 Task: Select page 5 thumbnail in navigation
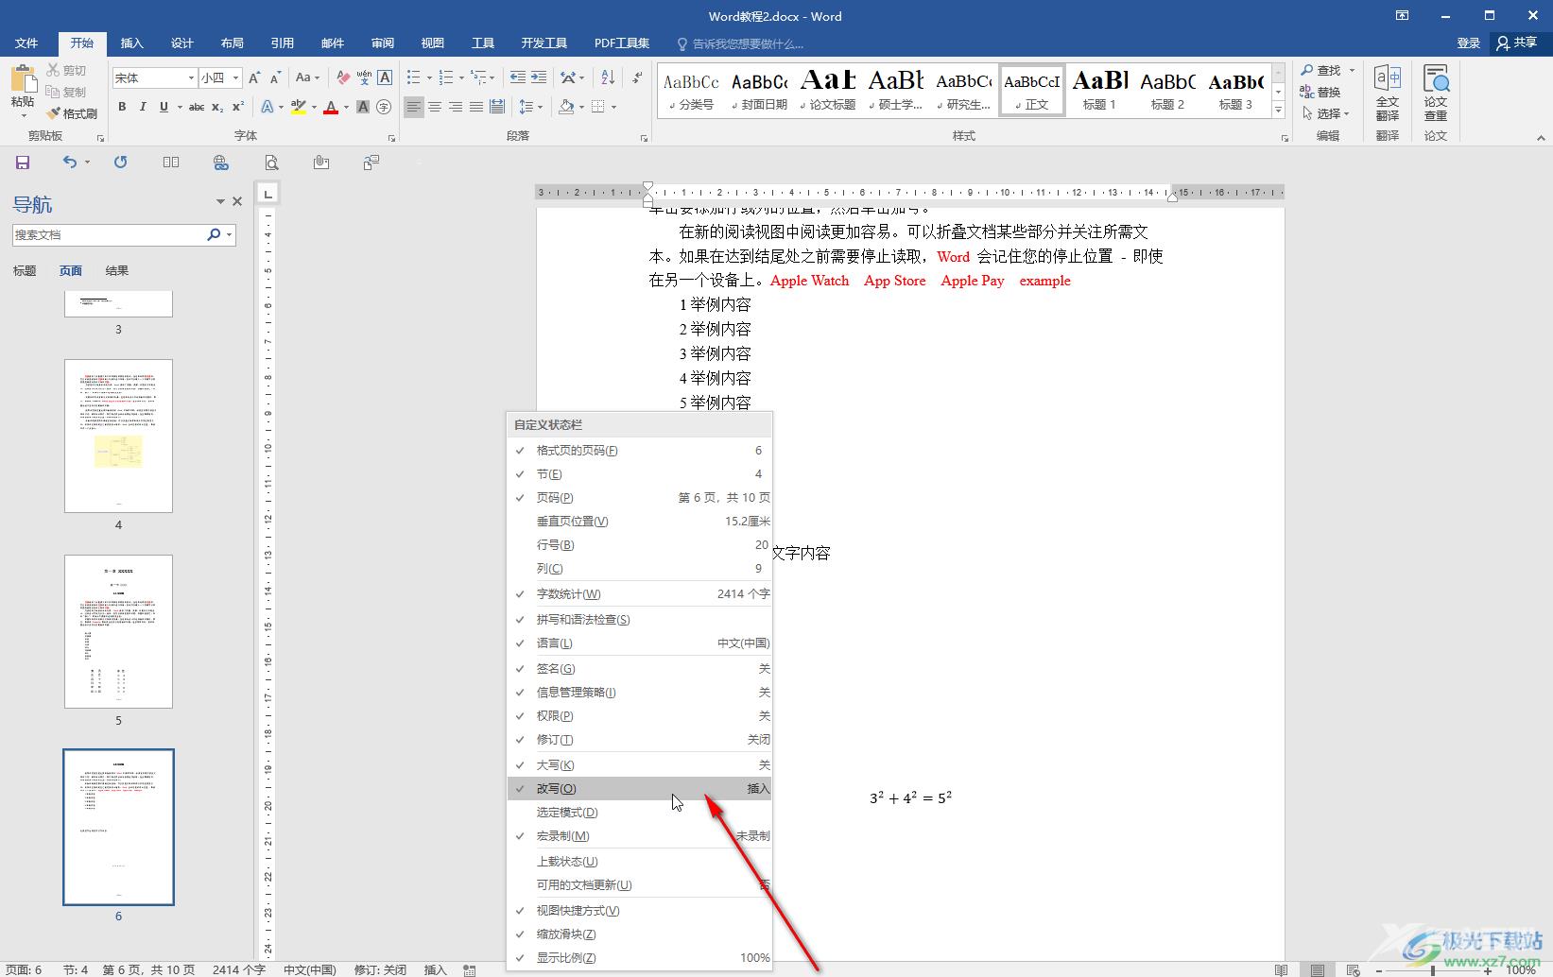118,631
